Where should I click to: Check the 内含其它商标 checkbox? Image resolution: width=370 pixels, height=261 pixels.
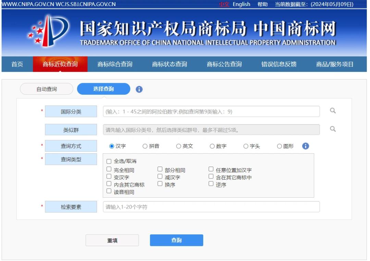click(109, 184)
